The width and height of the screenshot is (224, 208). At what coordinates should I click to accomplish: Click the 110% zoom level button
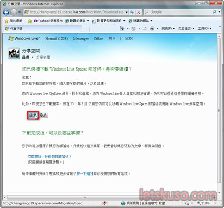[204, 203]
